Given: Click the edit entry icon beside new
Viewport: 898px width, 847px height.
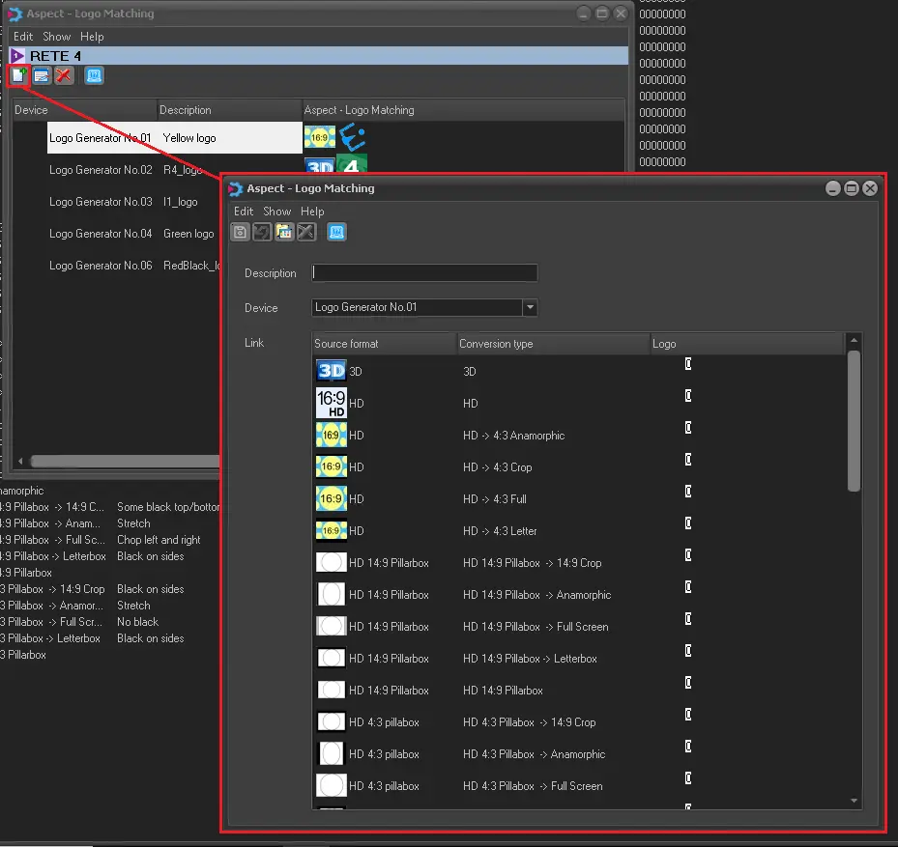Looking at the screenshot, I should 42,75.
